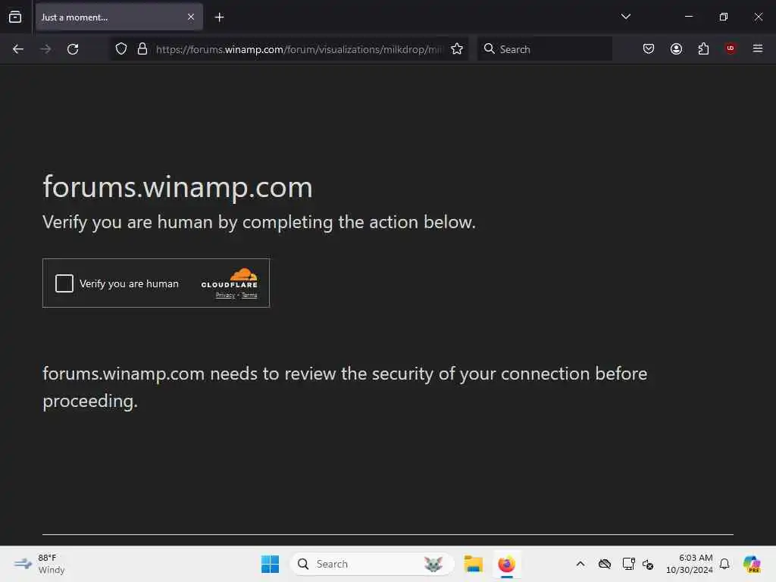Close the Just a moment... tab
The image size is (776, 582).
(191, 17)
